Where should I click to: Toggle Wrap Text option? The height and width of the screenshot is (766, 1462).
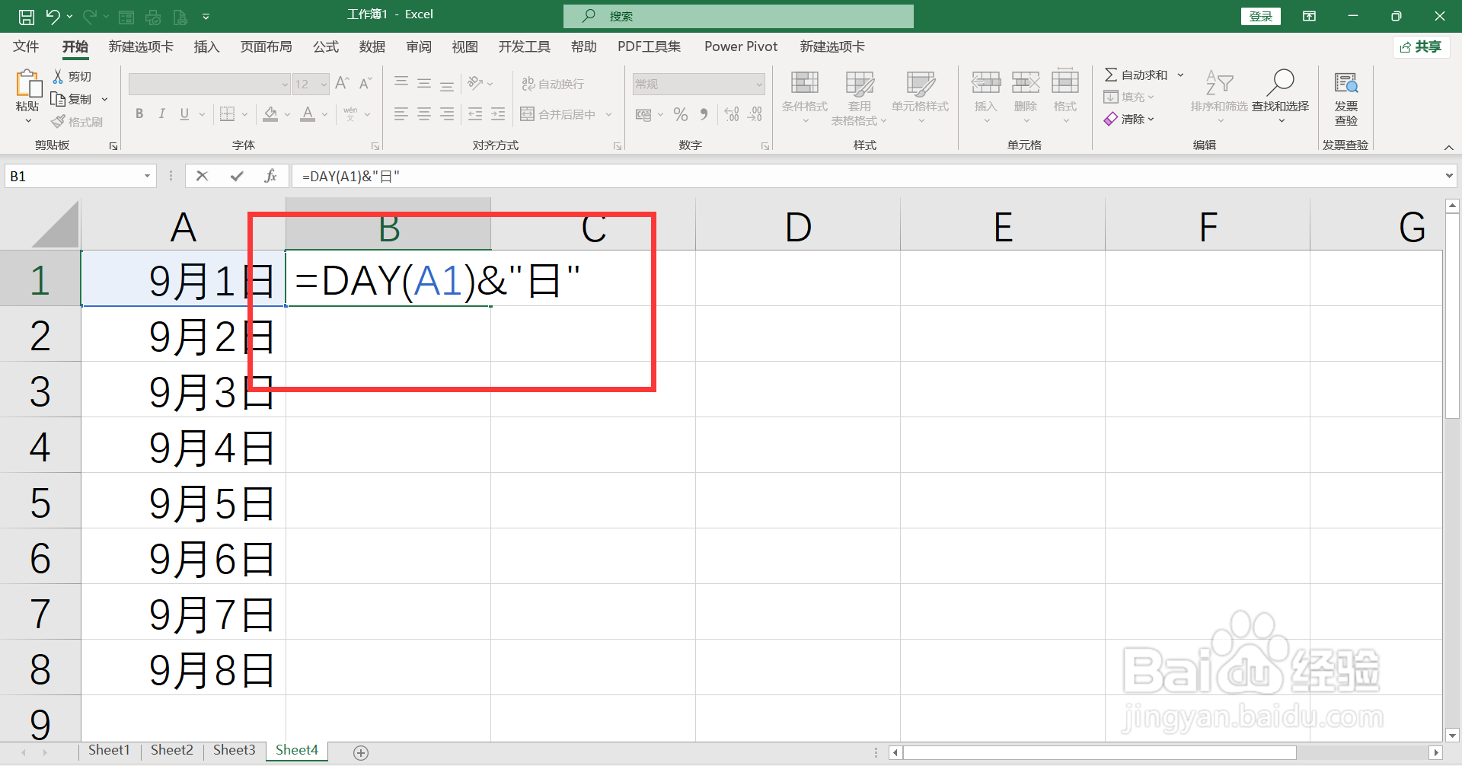(x=553, y=84)
